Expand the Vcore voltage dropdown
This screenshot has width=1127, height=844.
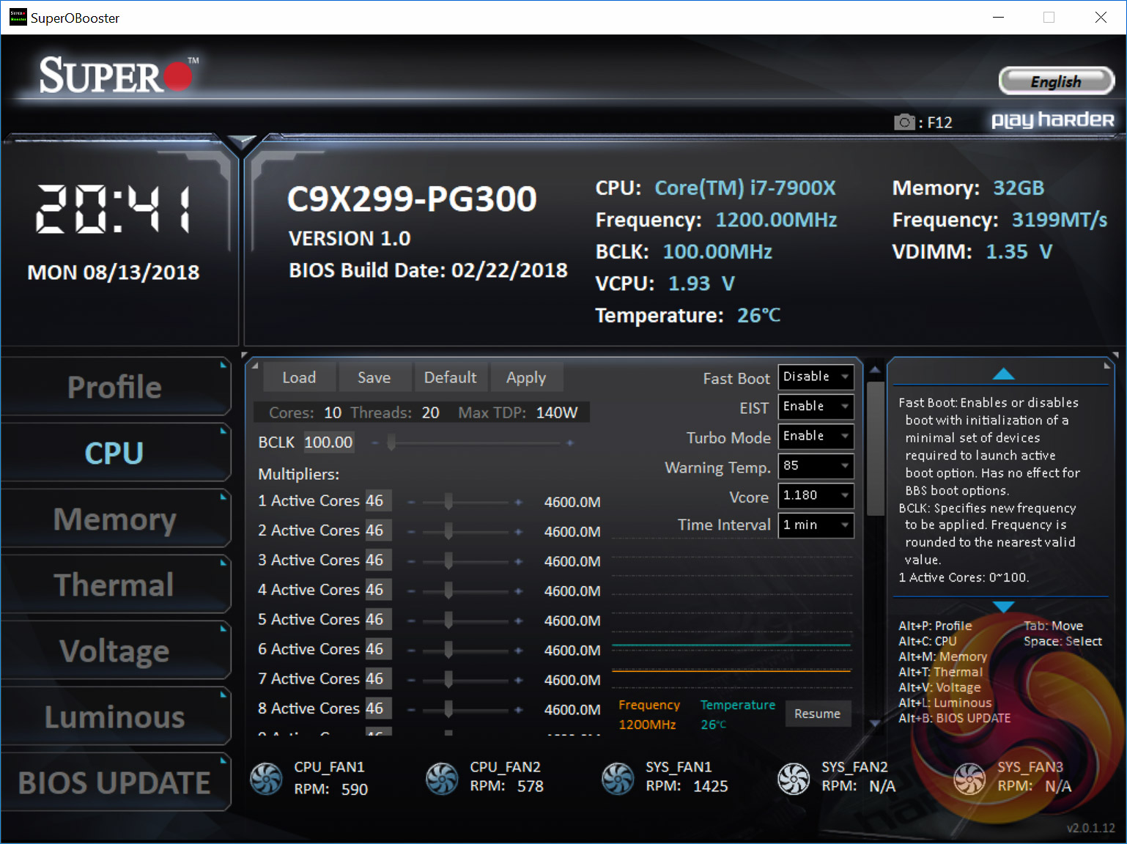pos(816,496)
